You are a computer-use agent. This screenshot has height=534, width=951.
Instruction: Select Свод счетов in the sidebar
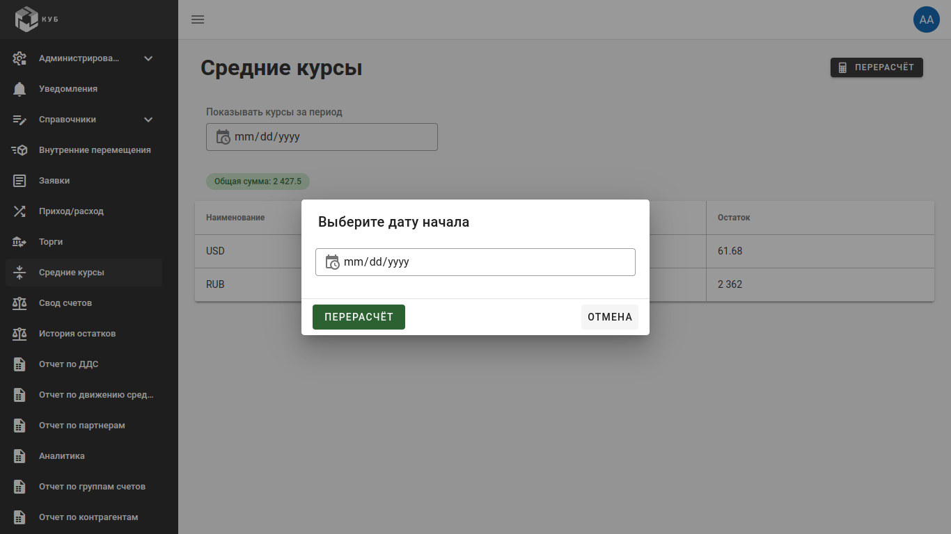point(84,303)
